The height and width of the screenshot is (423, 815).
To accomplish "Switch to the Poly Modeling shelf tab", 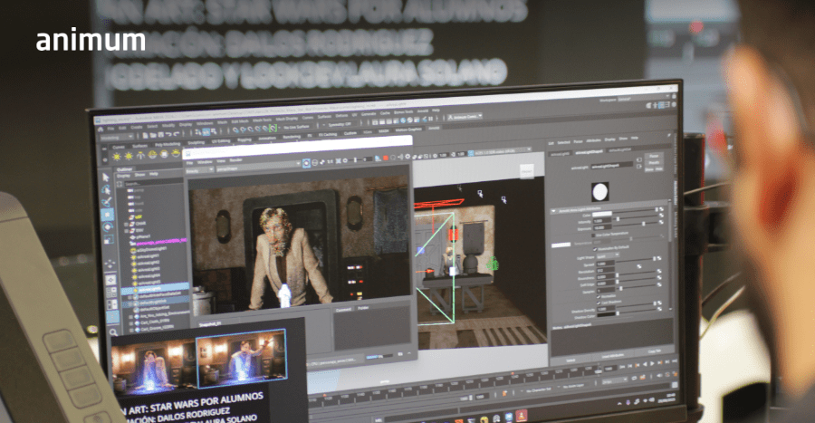I will [168, 144].
